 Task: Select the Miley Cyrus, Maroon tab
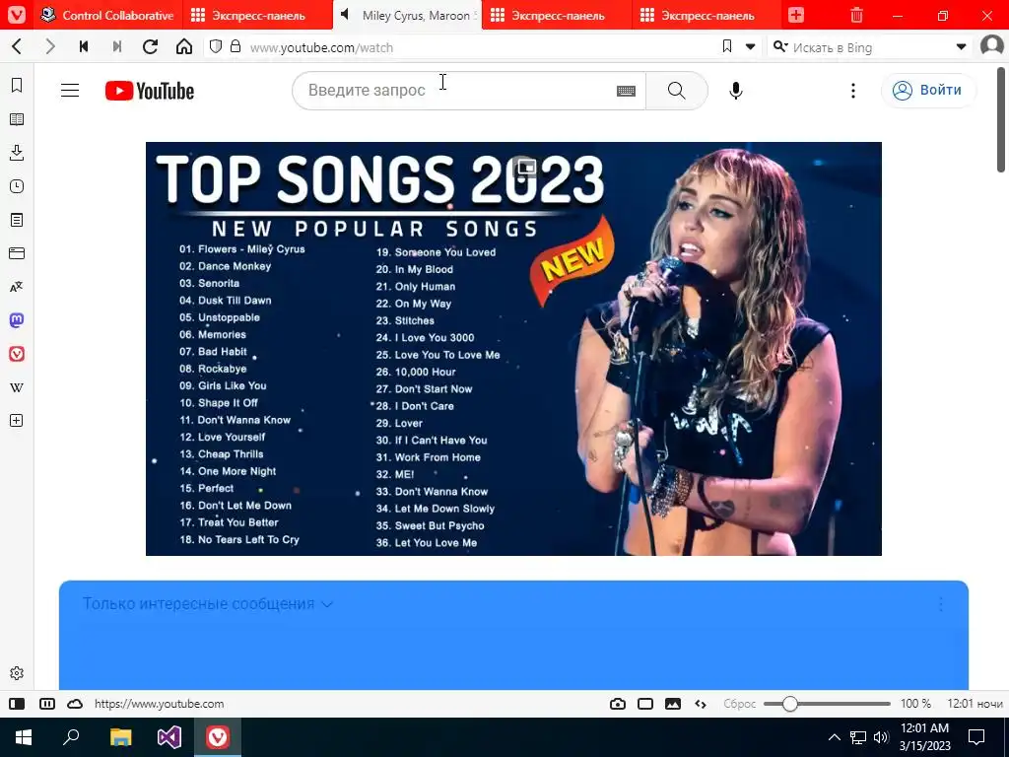coord(407,15)
